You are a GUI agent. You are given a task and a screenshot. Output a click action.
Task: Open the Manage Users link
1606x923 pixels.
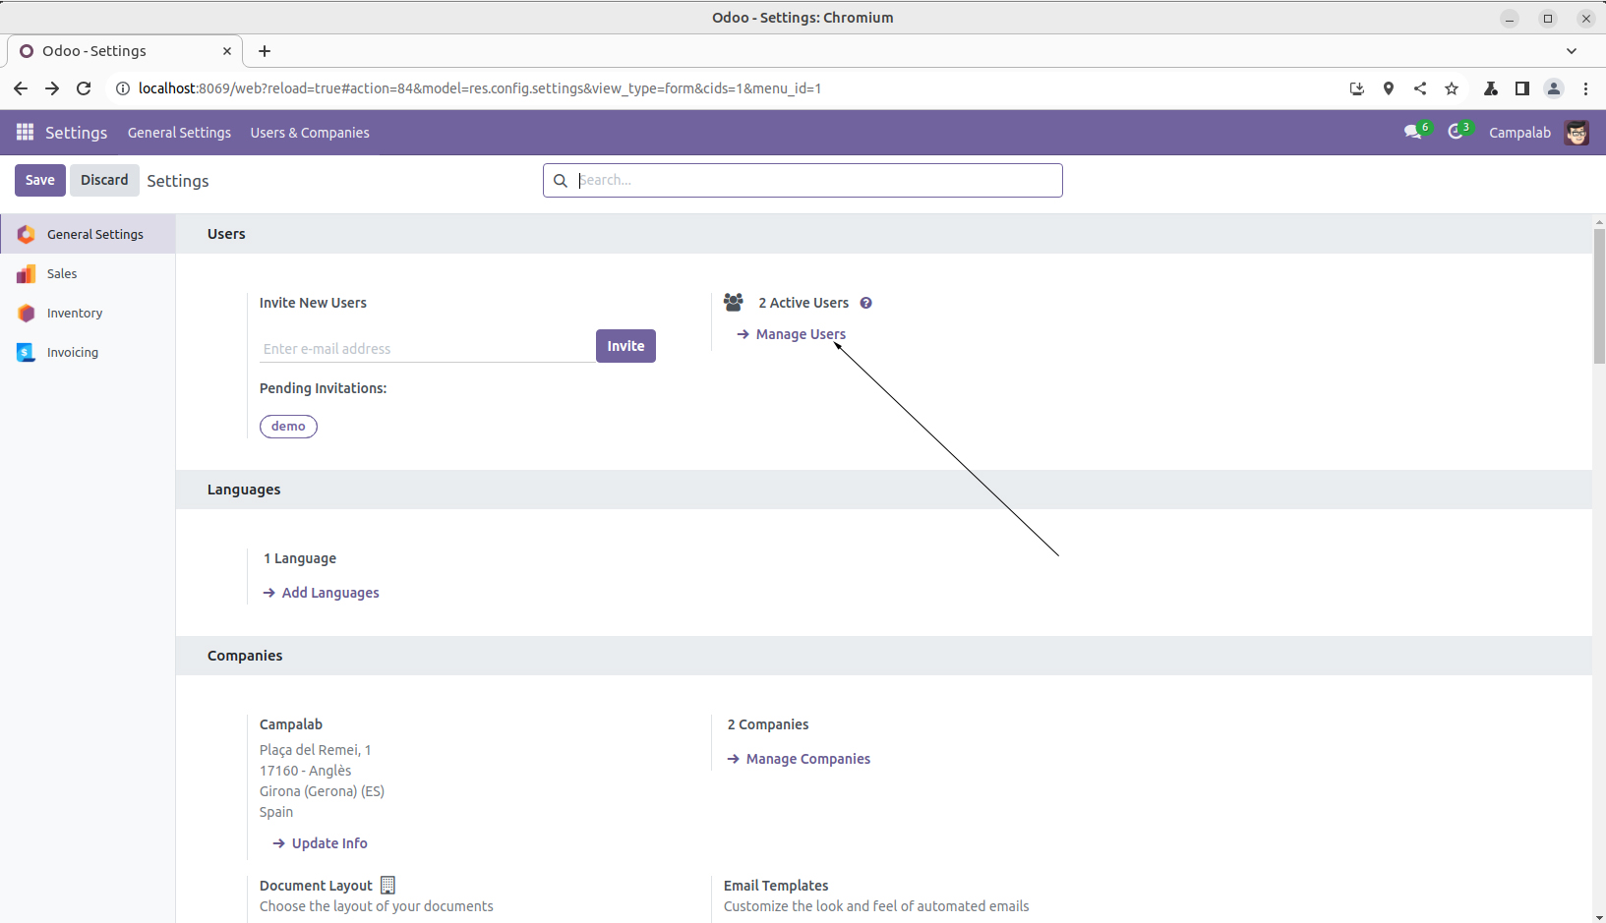(x=800, y=334)
